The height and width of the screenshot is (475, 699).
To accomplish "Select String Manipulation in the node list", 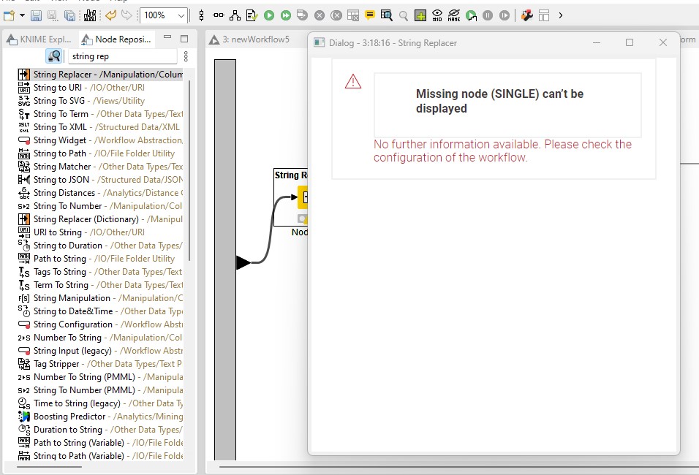I will point(72,298).
